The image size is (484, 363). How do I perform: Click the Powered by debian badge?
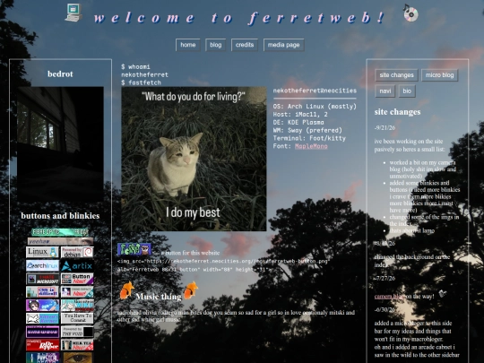[x=77, y=252]
